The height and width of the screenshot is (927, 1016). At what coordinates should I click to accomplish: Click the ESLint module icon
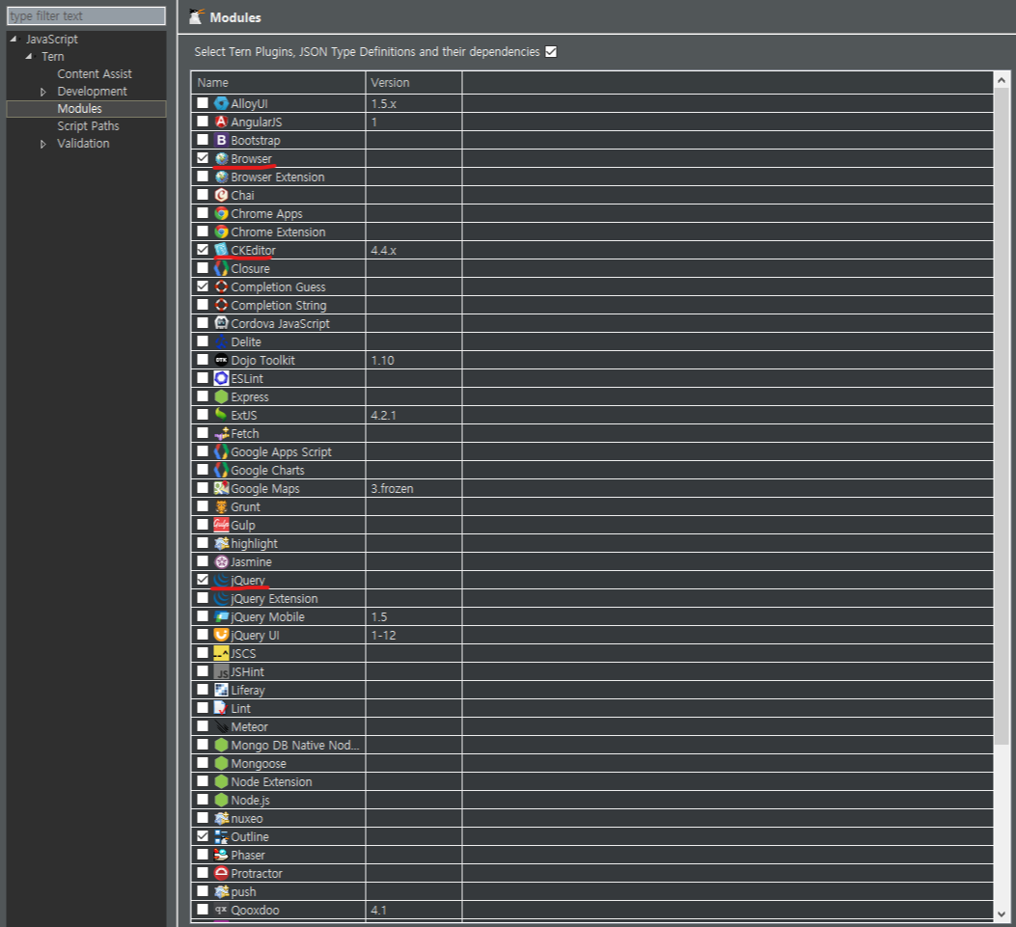221,378
